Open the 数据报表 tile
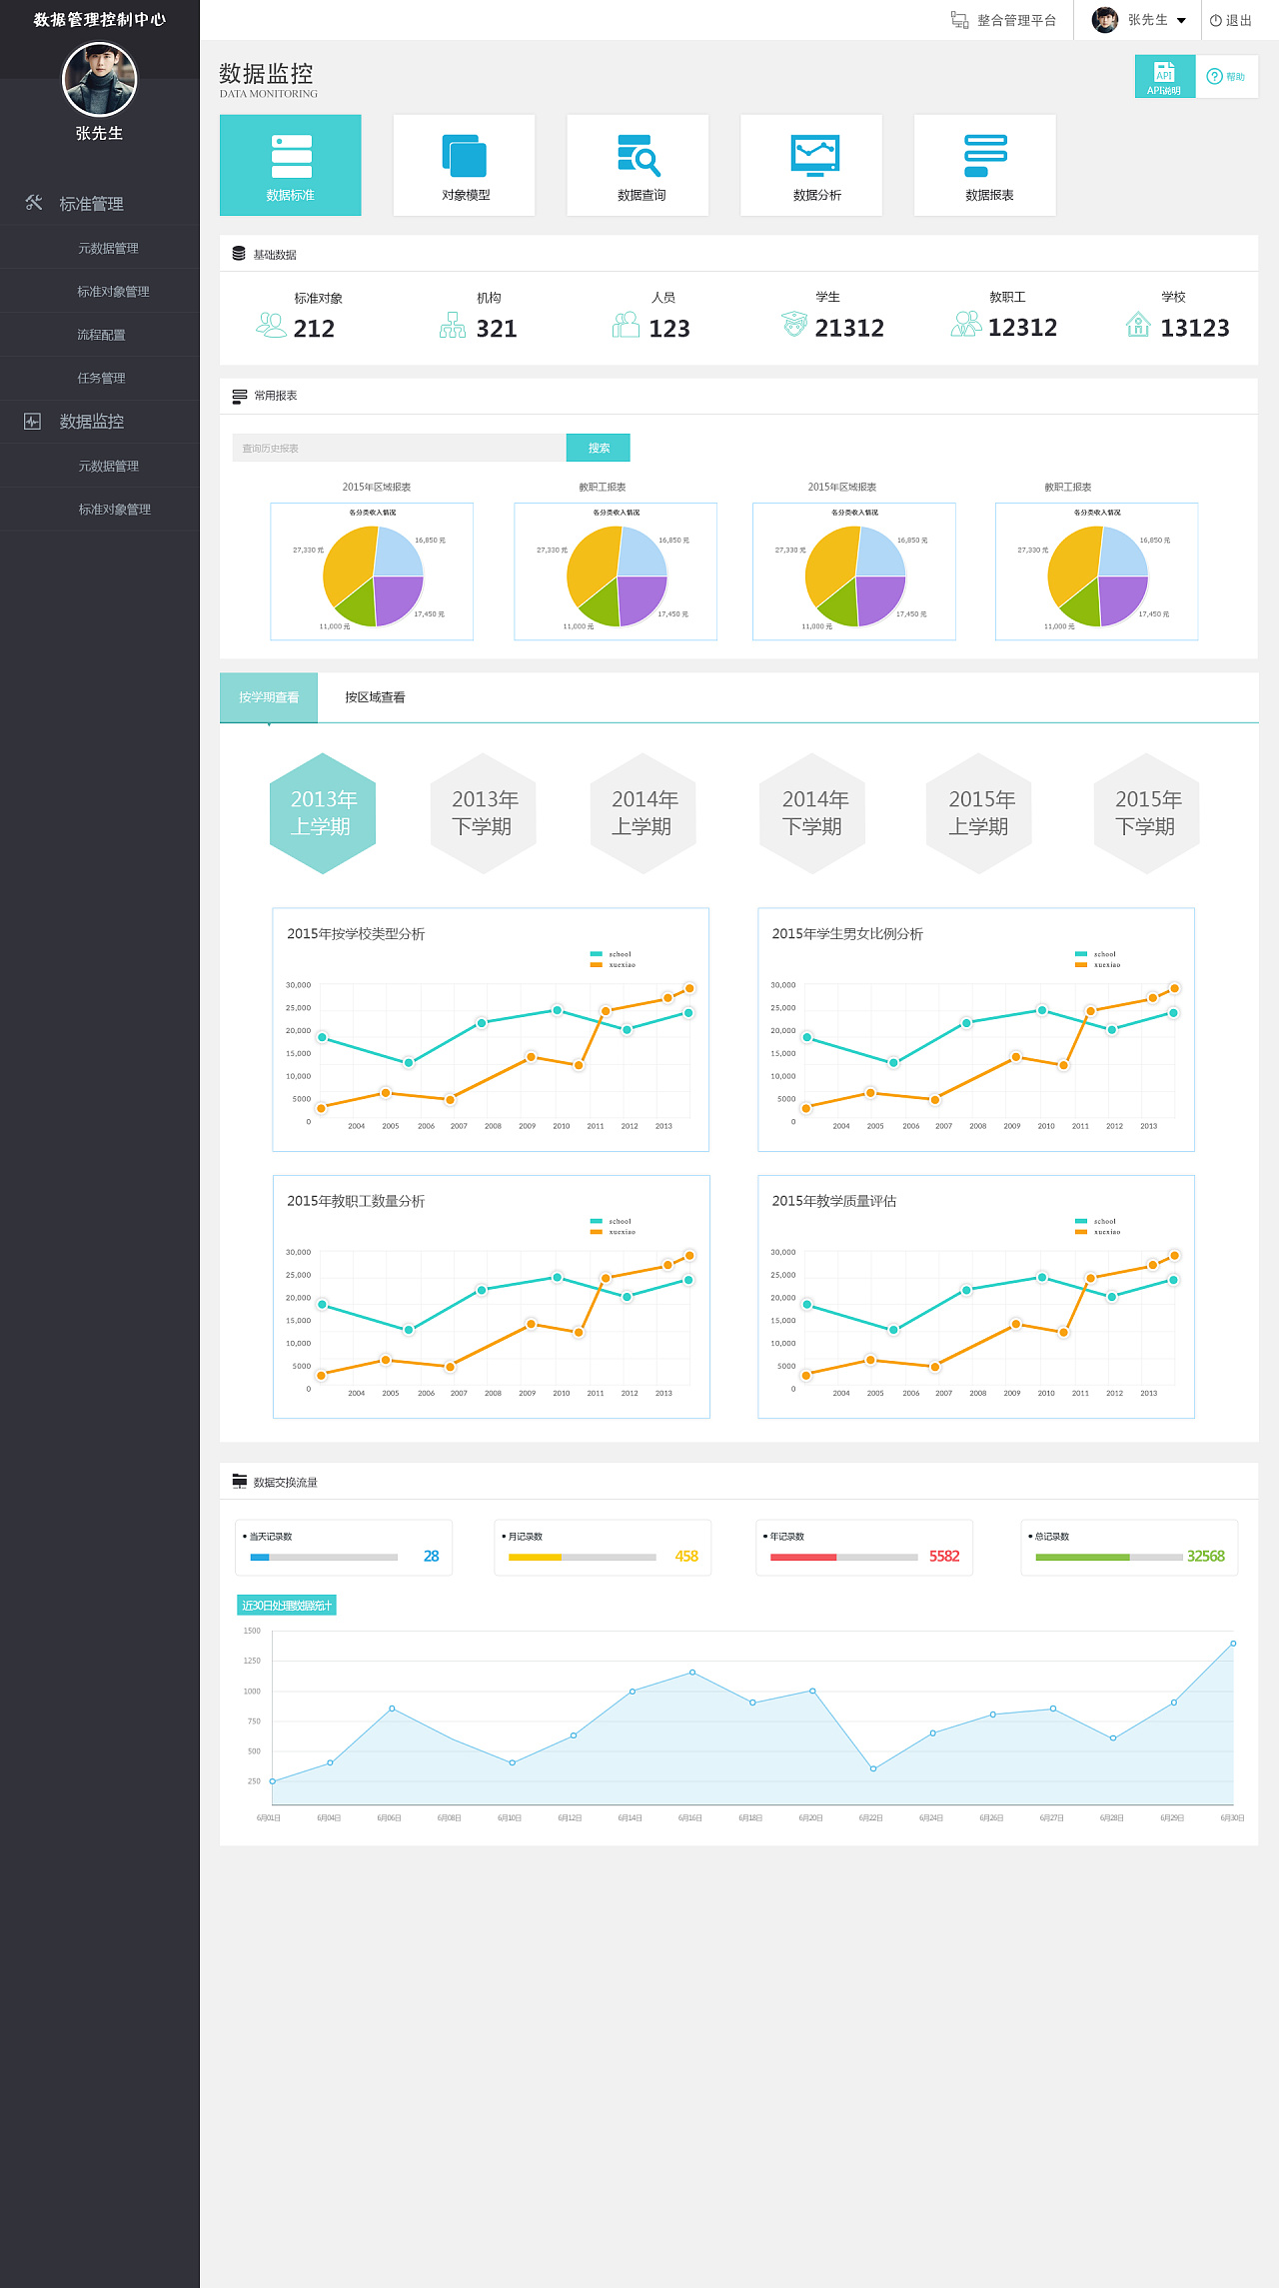 click(985, 165)
